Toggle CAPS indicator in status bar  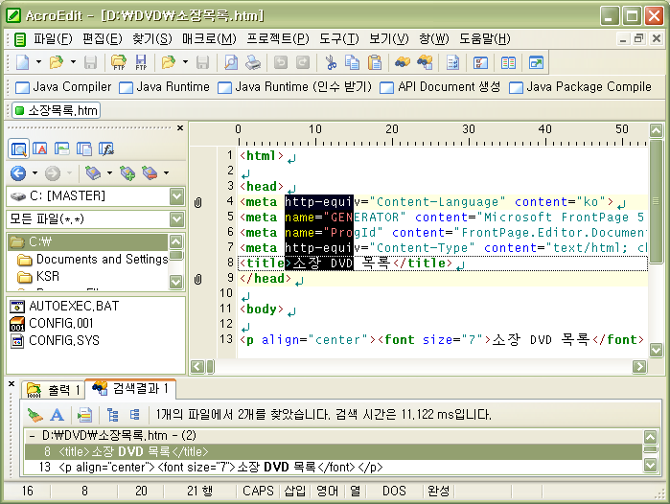pyautogui.click(x=258, y=492)
